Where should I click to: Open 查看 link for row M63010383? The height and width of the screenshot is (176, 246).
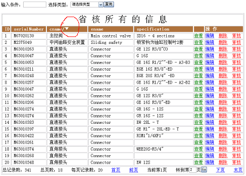[x=199, y=122]
